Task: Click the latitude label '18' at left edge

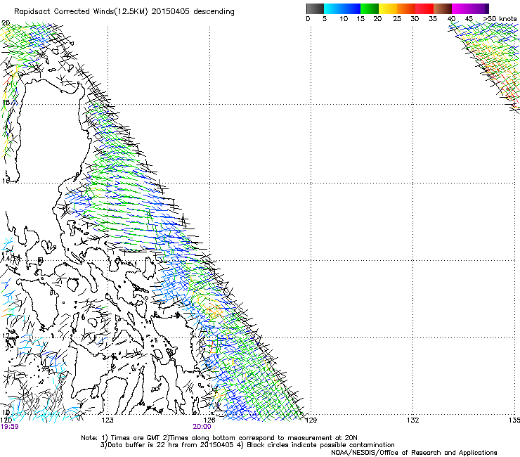Action: (6, 103)
